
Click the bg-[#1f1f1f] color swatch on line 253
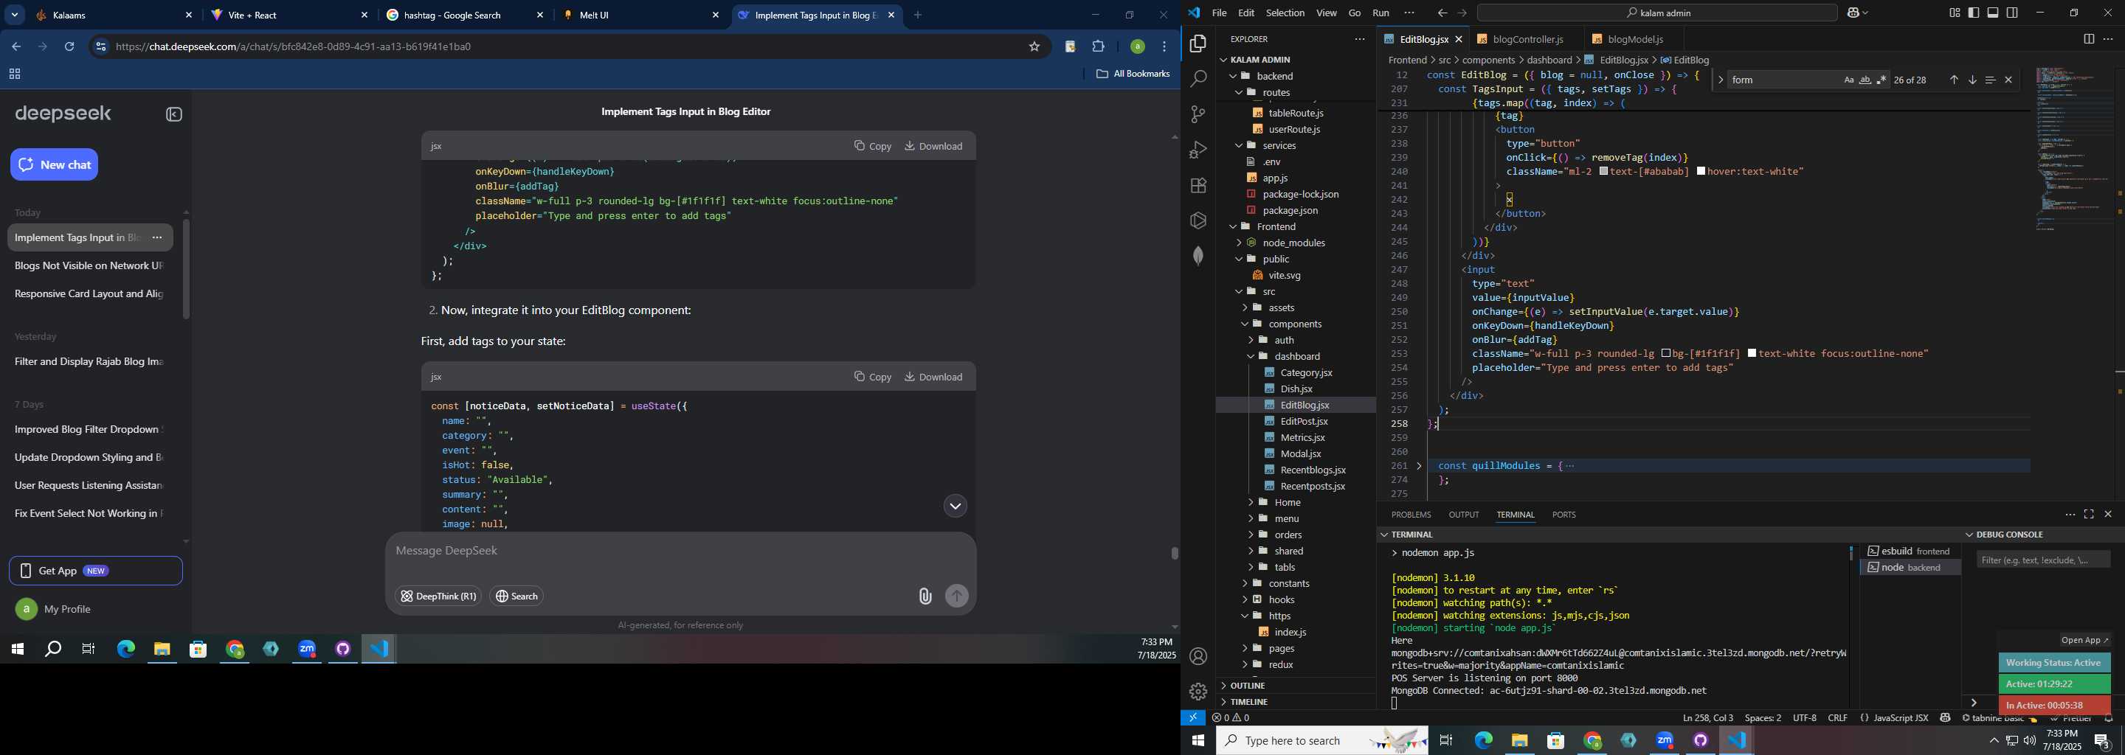coord(1666,354)
